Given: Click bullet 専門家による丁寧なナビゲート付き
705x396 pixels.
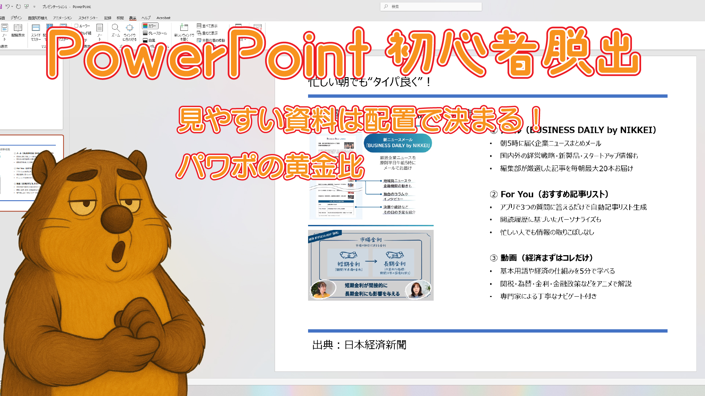Looking at the screenshot, I should tap(548, 296).
